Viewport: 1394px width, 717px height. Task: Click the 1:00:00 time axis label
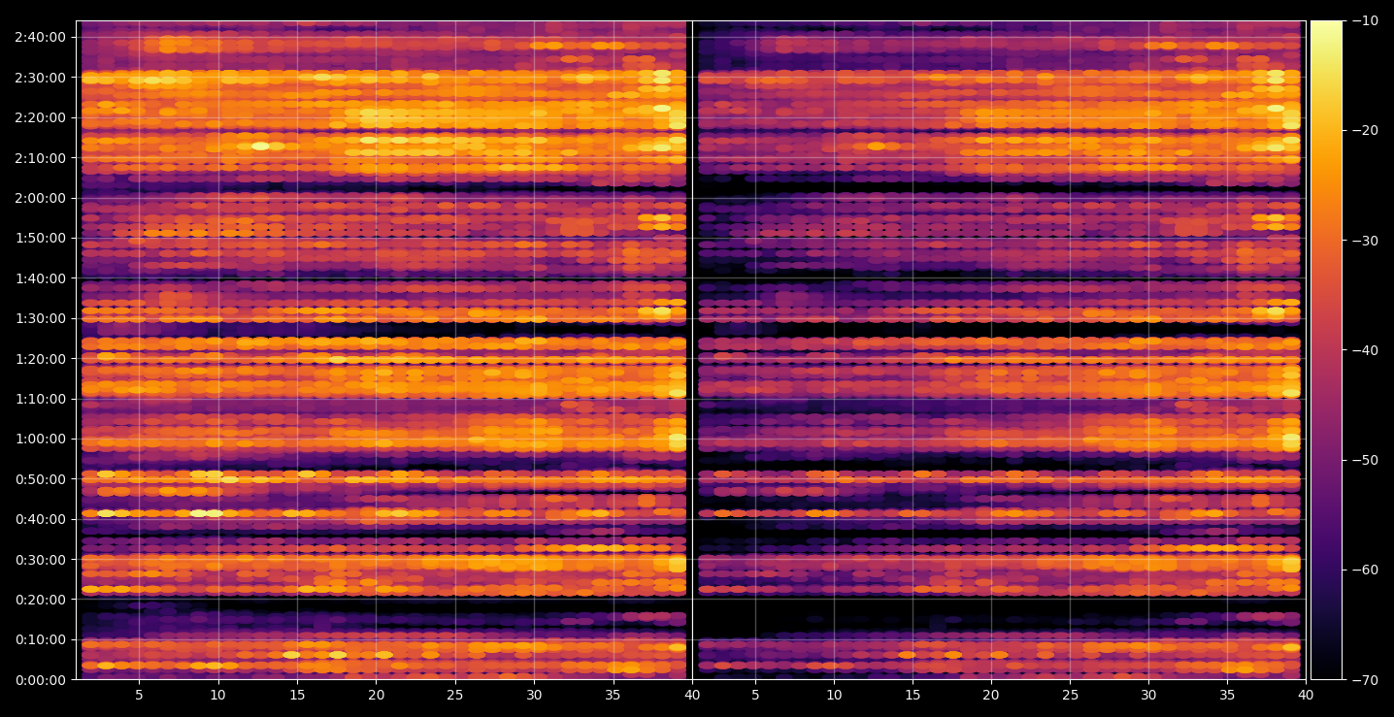tap(42, 439)
